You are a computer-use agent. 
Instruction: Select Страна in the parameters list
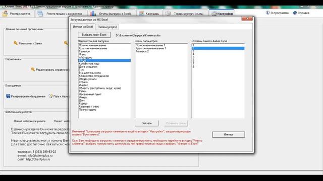104,82
